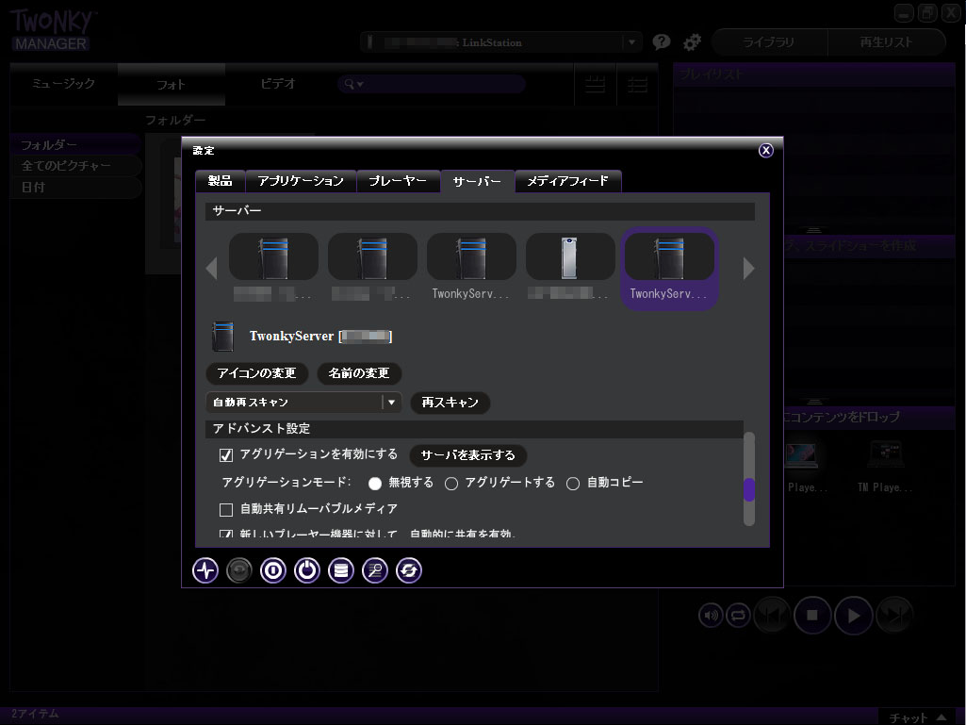Open settings via the gear icon
The height and width of the screenshot is (725, 966).
(692, 42)
